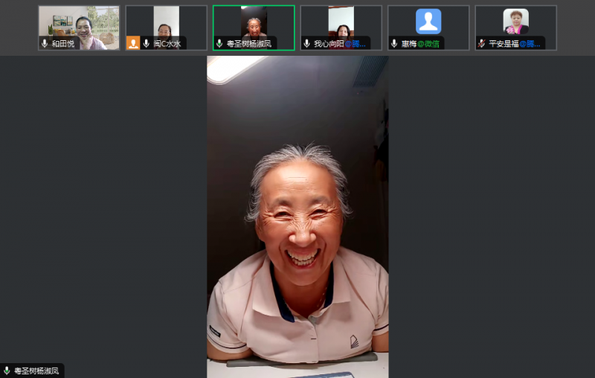Click the green mic icon at bottom-left corner

7,371
